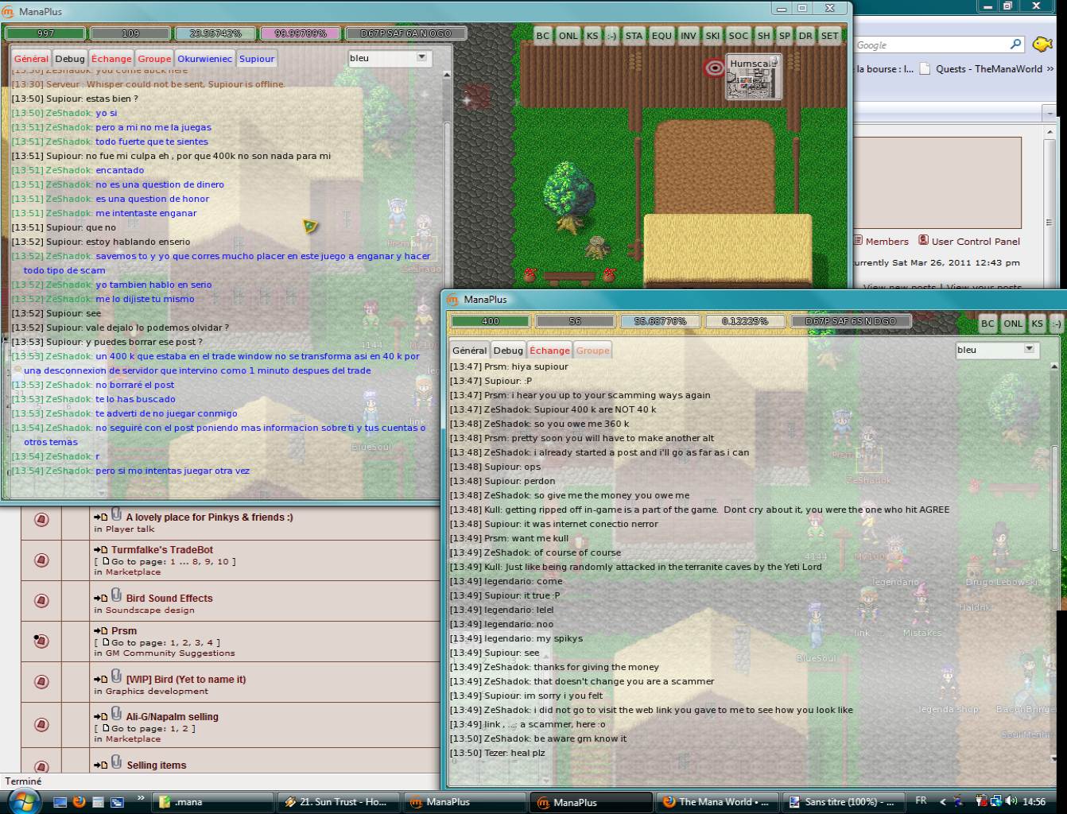The image size is (1067, 814).
Task: Click the volume speaker tray icon
Action: 1011,801
